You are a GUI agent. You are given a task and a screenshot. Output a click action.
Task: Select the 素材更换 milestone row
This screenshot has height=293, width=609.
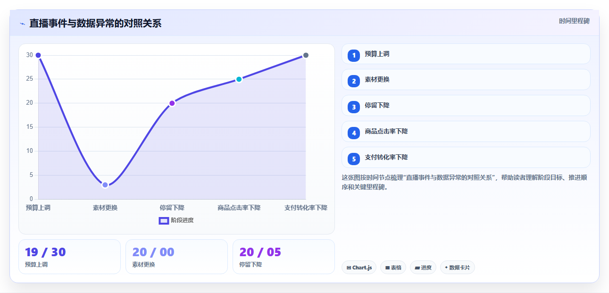click(x=466, y=80)
